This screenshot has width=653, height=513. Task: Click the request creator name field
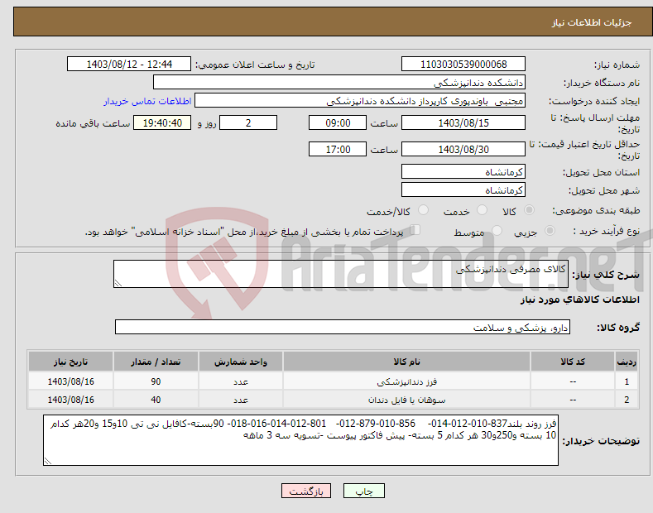tap(360, 101)
